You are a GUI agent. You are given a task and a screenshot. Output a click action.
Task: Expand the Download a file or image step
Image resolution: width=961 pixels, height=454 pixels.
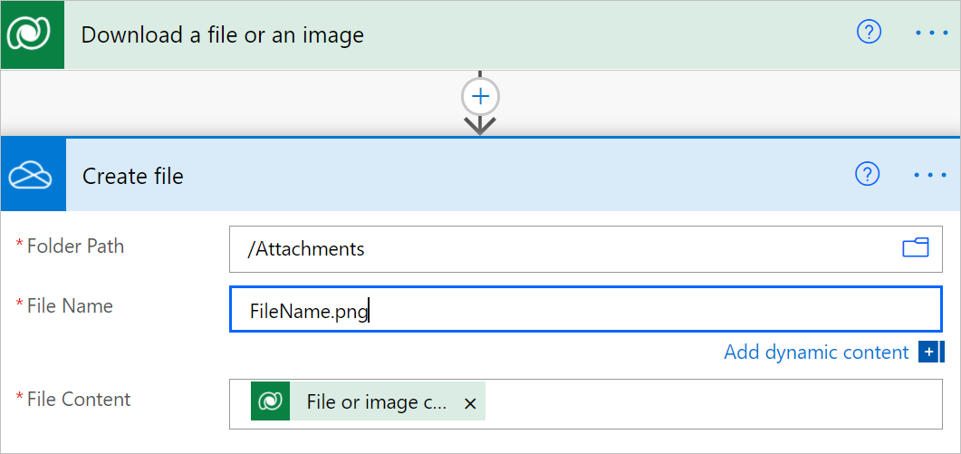[x=453, y=35]
